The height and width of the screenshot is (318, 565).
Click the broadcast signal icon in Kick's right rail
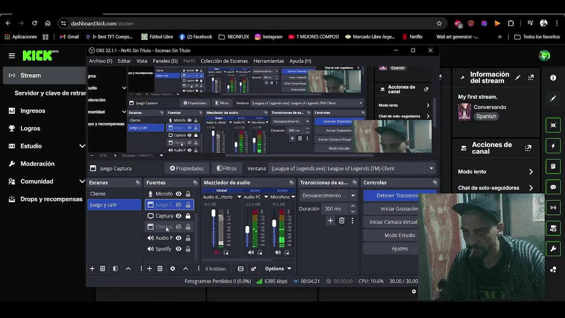(553, 208)
